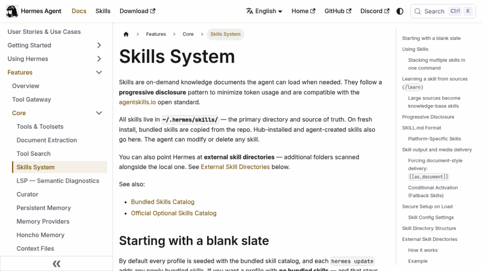Open the Docs navbar tab
Image resolution: width=482 pixels, height=271 pixels.
pos(79,11)
